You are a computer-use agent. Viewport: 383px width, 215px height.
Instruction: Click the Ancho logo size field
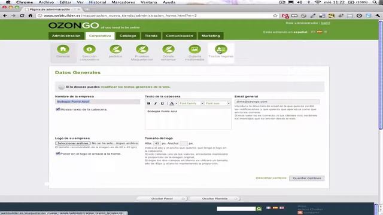coord(184,143)
